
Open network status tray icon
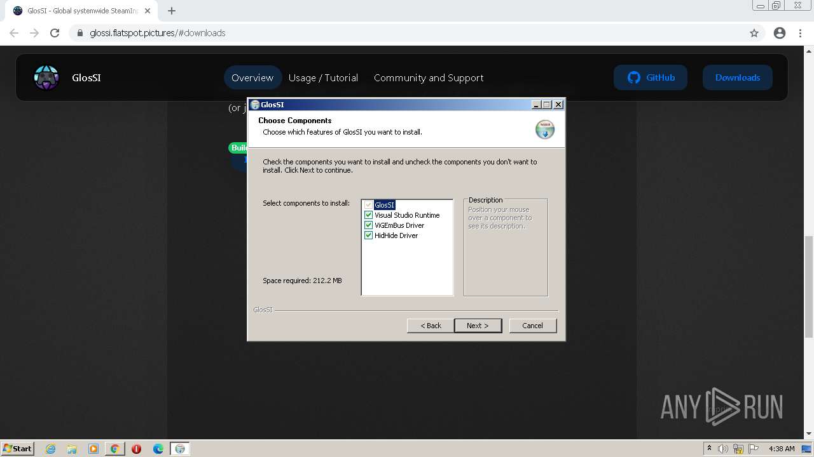point(738,449)
